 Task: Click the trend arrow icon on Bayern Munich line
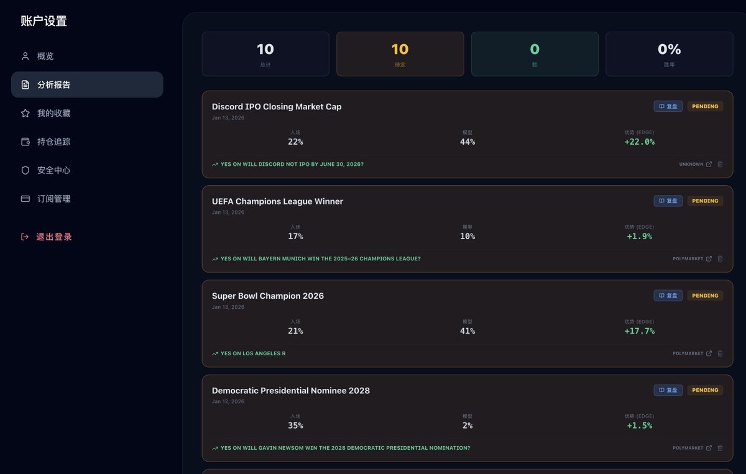(215, 258)
